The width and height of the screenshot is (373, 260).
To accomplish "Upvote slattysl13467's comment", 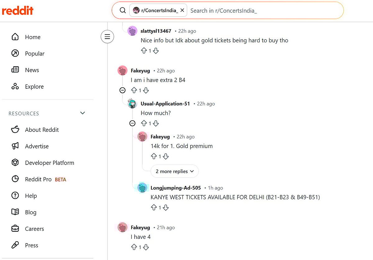I will point(144,50).
